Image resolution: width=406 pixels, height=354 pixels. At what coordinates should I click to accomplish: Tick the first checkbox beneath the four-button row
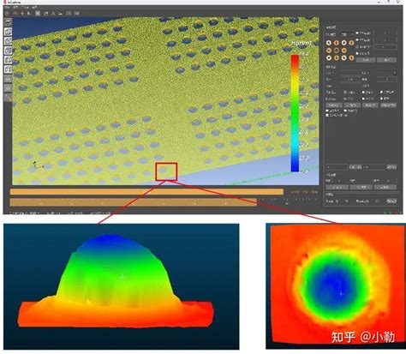point(327,111)
